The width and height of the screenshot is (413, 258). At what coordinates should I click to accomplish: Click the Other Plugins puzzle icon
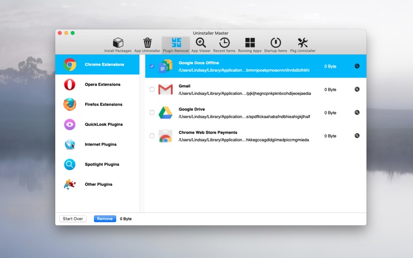[70, 184]
